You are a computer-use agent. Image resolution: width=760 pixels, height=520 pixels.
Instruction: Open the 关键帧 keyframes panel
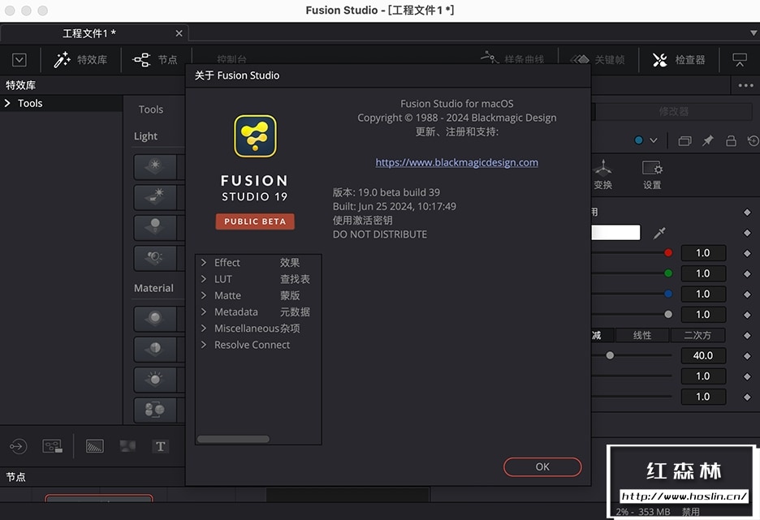599,59
